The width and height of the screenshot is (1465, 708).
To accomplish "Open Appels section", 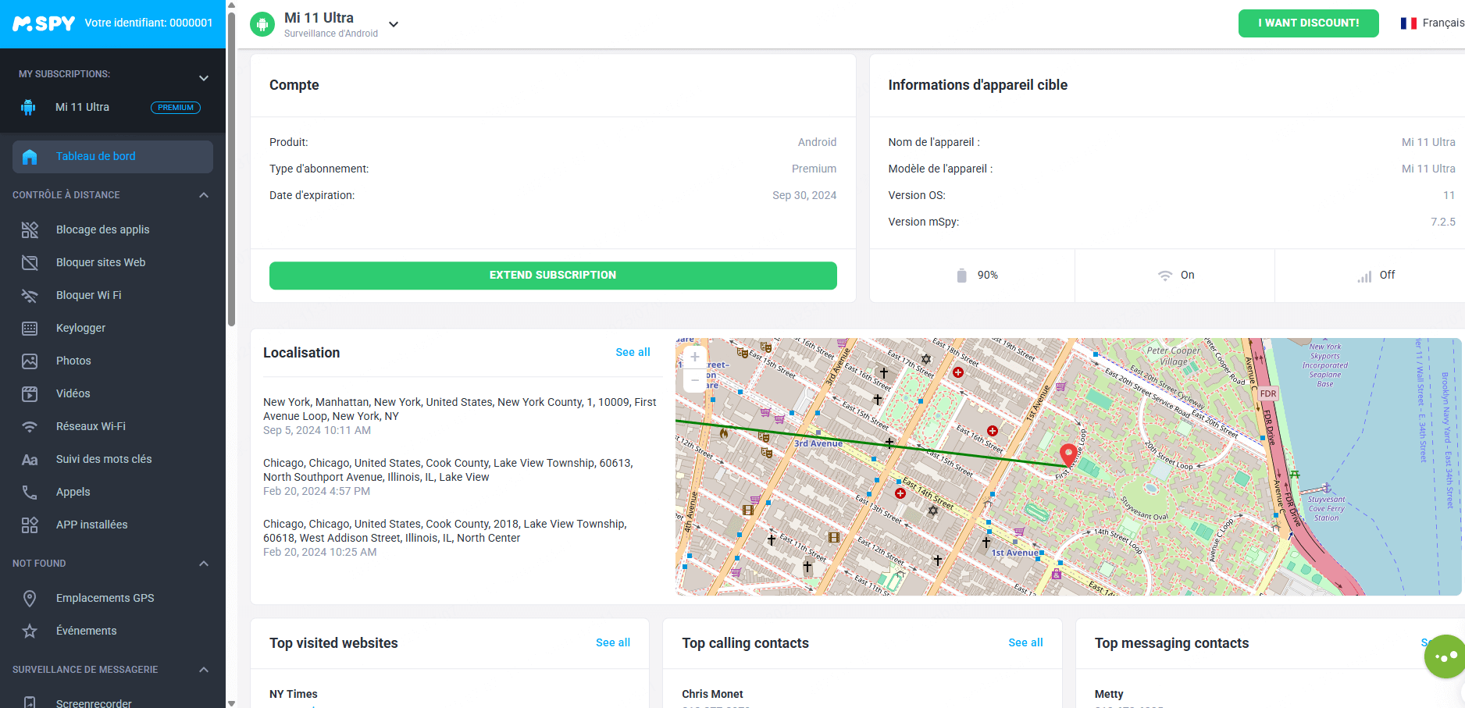I will pyautogui.click(x=73, y=492).
